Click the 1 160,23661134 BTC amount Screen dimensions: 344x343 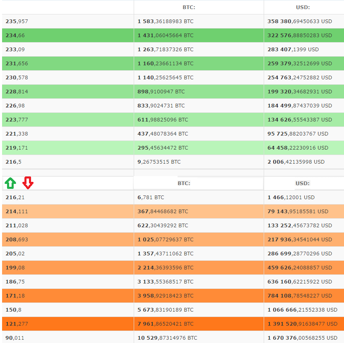(x=166, y=64)
